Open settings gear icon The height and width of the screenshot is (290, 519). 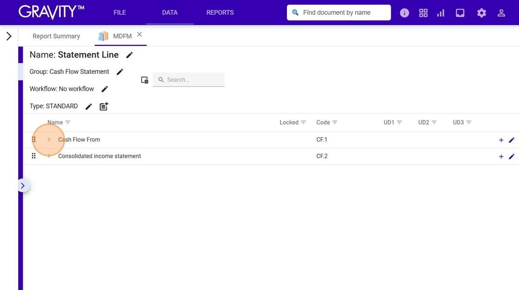[481, 13]
